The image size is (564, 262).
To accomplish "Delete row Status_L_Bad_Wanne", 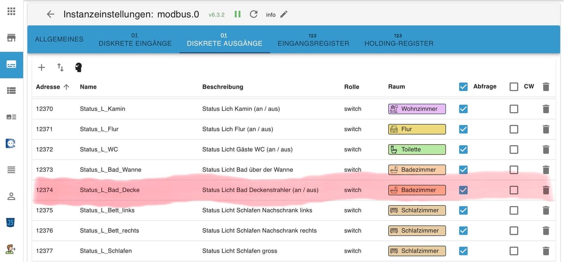I will click(x=546, y=170).
